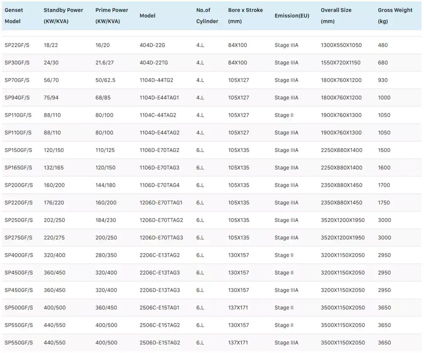Click the Model column header
Viewport: 424px width, 353px height.
pyautogui.click(x=148, y=16)
